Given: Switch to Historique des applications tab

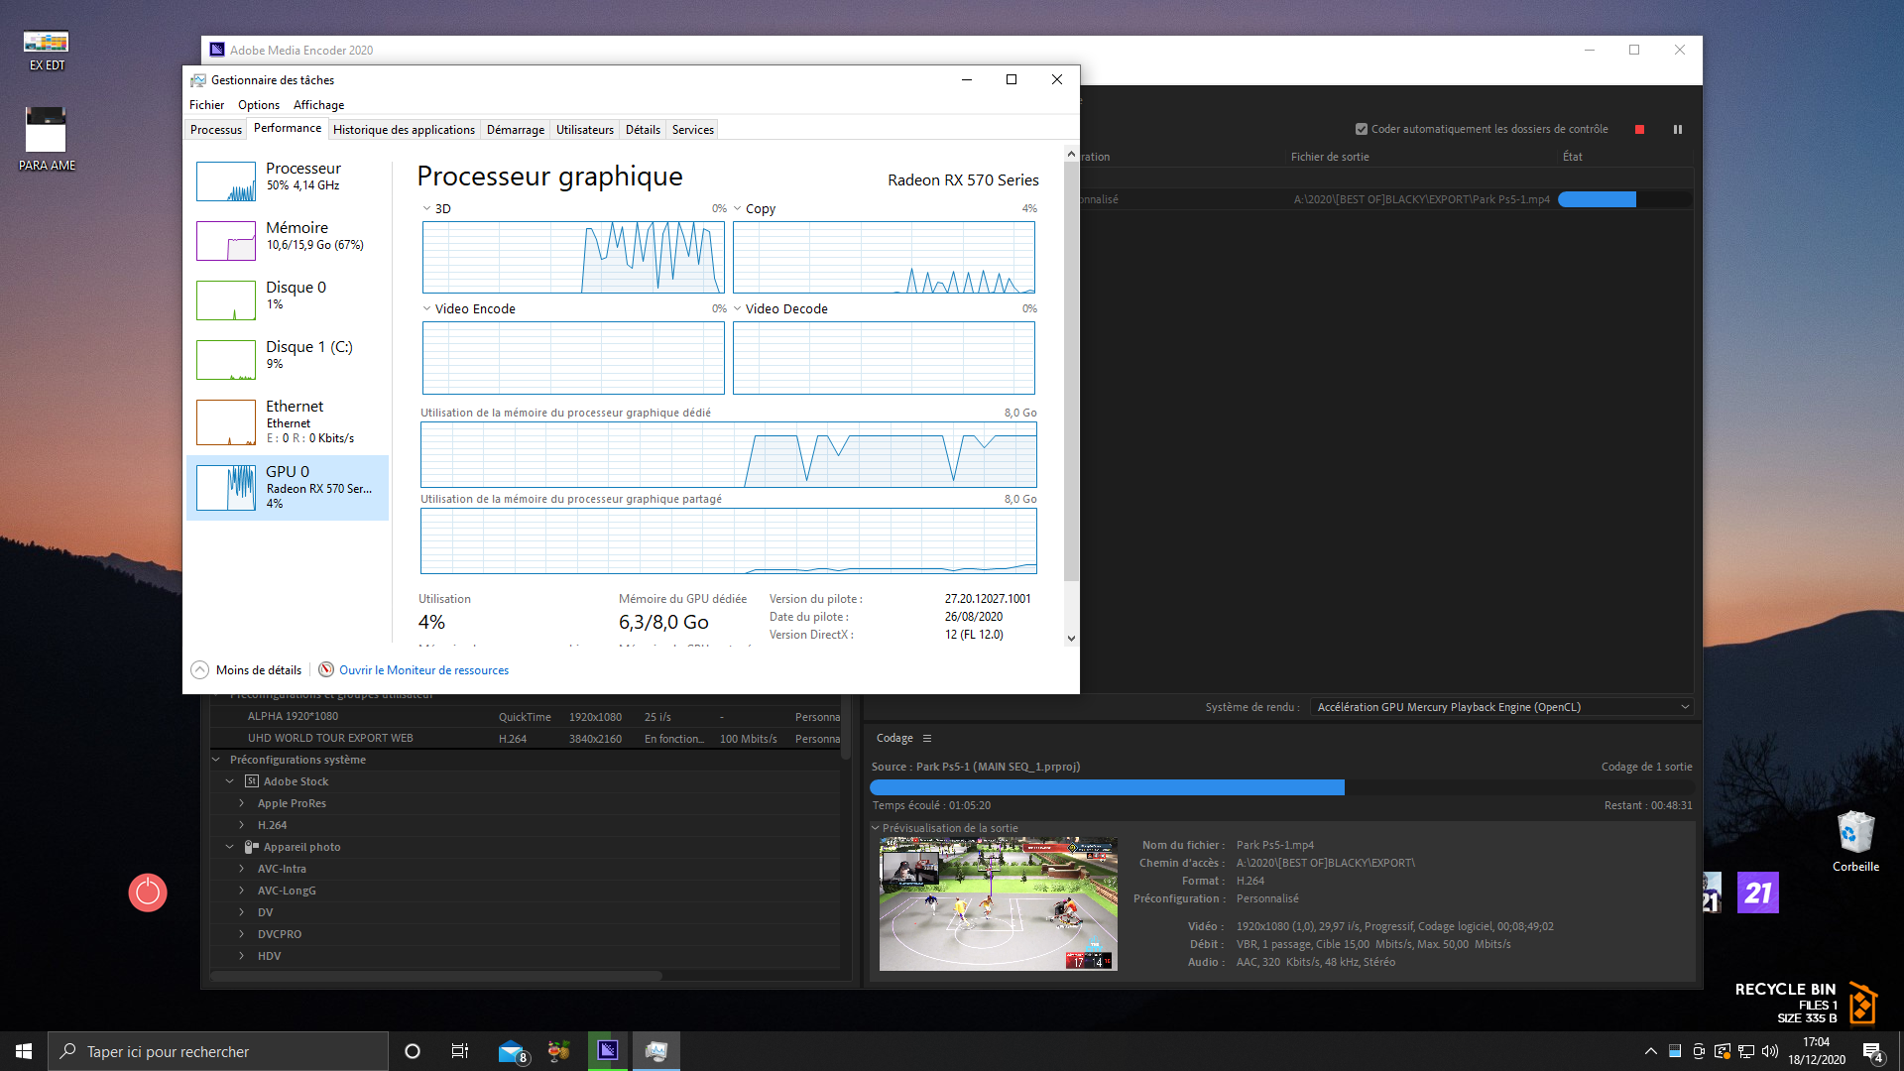Looking at the screenshot, I should click(x=404, y=130).
